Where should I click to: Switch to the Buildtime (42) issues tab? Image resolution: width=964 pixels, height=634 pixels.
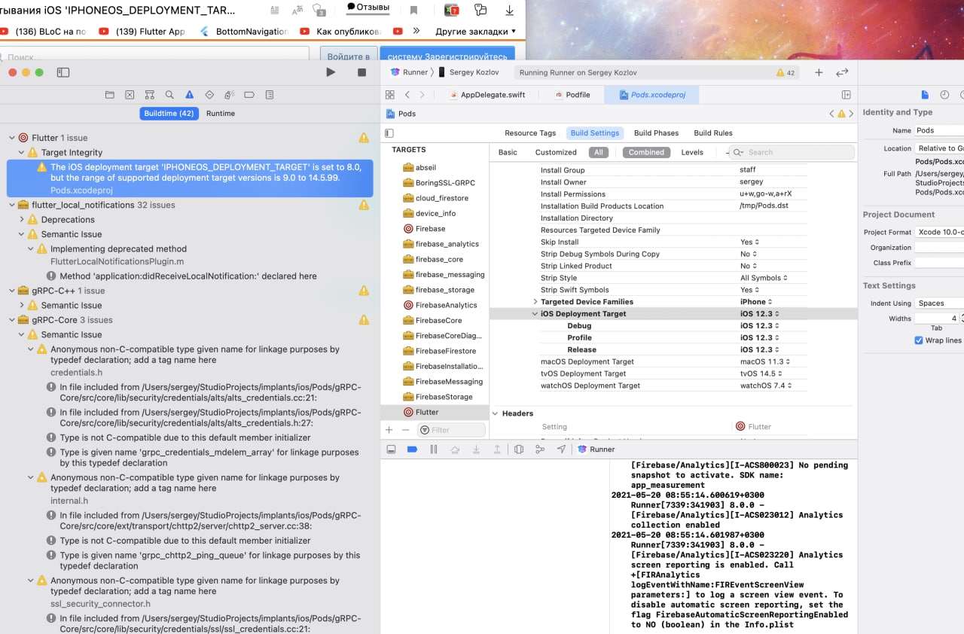169,114
